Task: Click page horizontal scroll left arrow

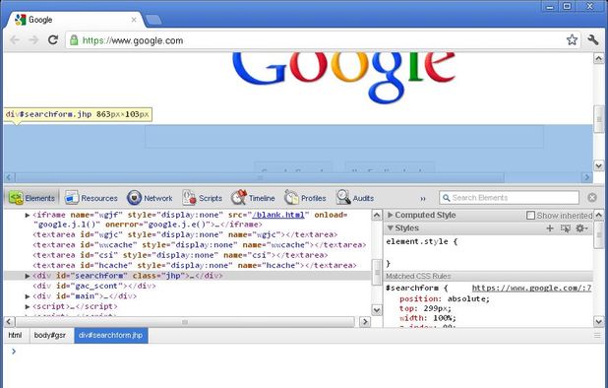Action: tap(10, 177)
